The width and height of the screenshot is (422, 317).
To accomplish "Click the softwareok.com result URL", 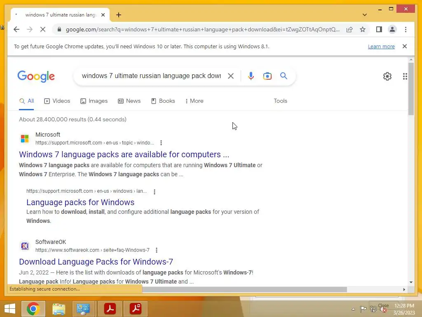I will tap(92, 250).
